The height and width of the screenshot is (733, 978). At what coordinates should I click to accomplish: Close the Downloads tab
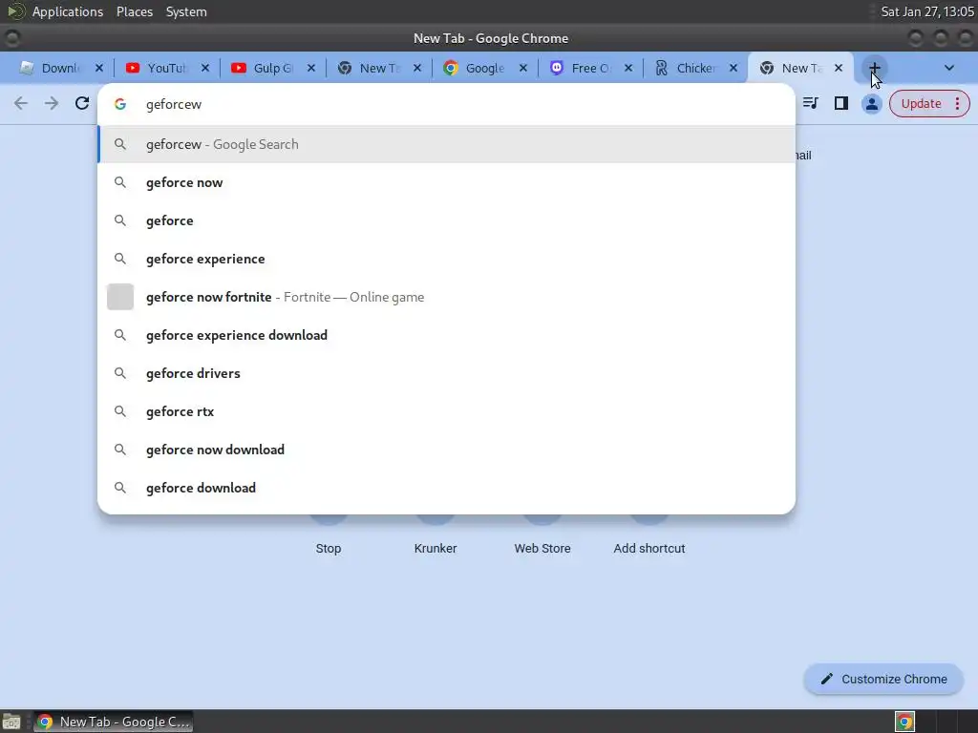(x=99, y=68)
